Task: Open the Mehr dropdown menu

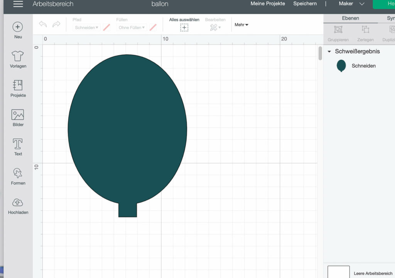Action: 241,24
